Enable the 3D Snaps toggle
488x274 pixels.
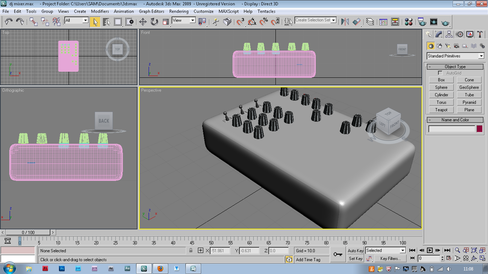pyautogui.click(x=240, y=22)
